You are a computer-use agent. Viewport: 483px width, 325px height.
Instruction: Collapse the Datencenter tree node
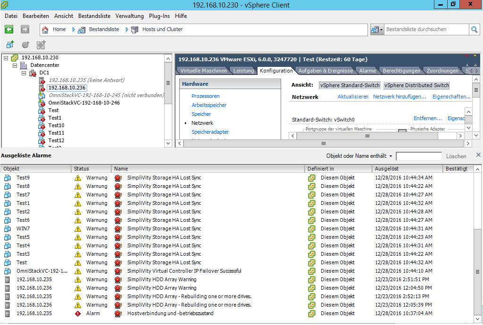[15, 65]
